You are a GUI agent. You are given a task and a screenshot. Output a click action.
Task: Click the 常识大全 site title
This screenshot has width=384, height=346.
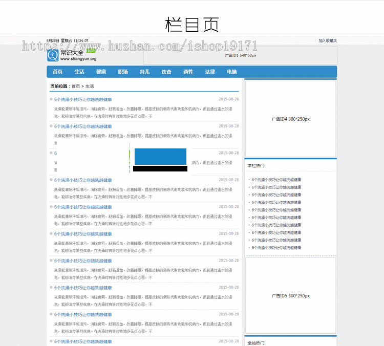tap(72, 53)
